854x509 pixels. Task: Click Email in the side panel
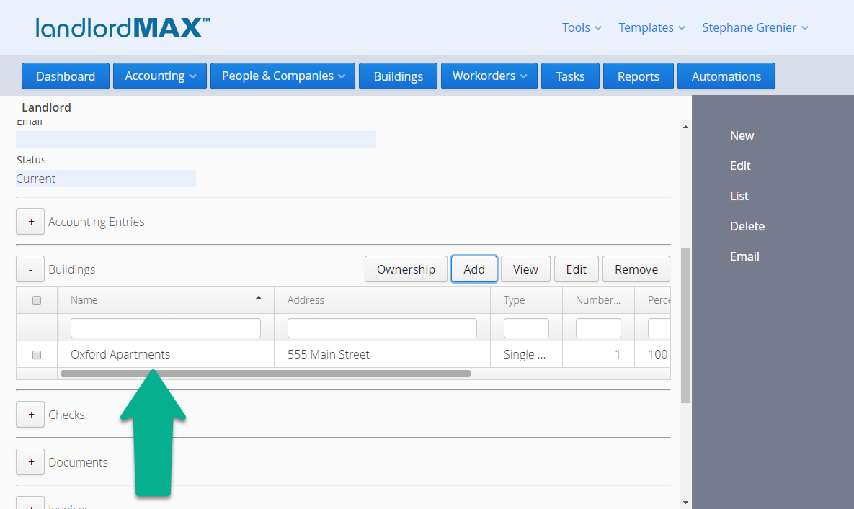[x=744, y=257]
